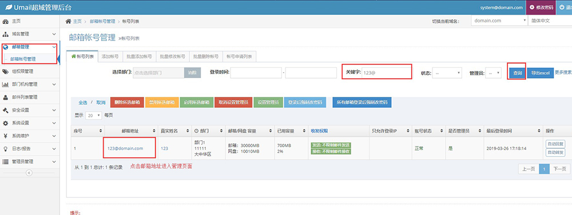Click the 邮件列表管理 user icon
This screenshot has height=215, width=572.
point(6,98)
